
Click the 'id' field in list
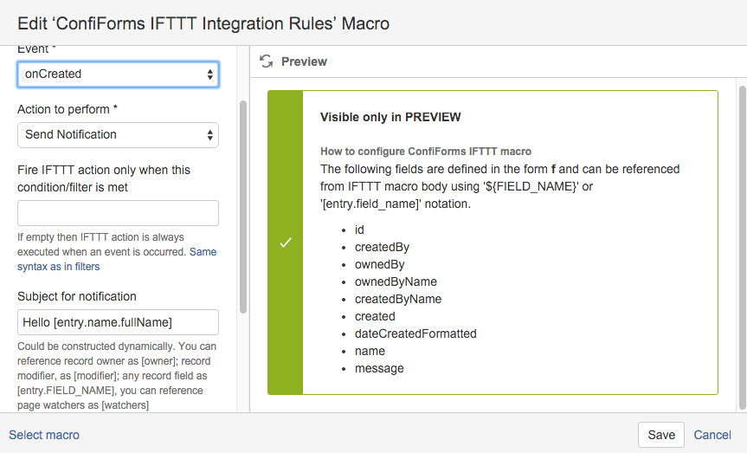click(x=359, y=230)
